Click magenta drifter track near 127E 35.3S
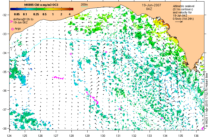 pyautogui.click(x=58, y=78)
